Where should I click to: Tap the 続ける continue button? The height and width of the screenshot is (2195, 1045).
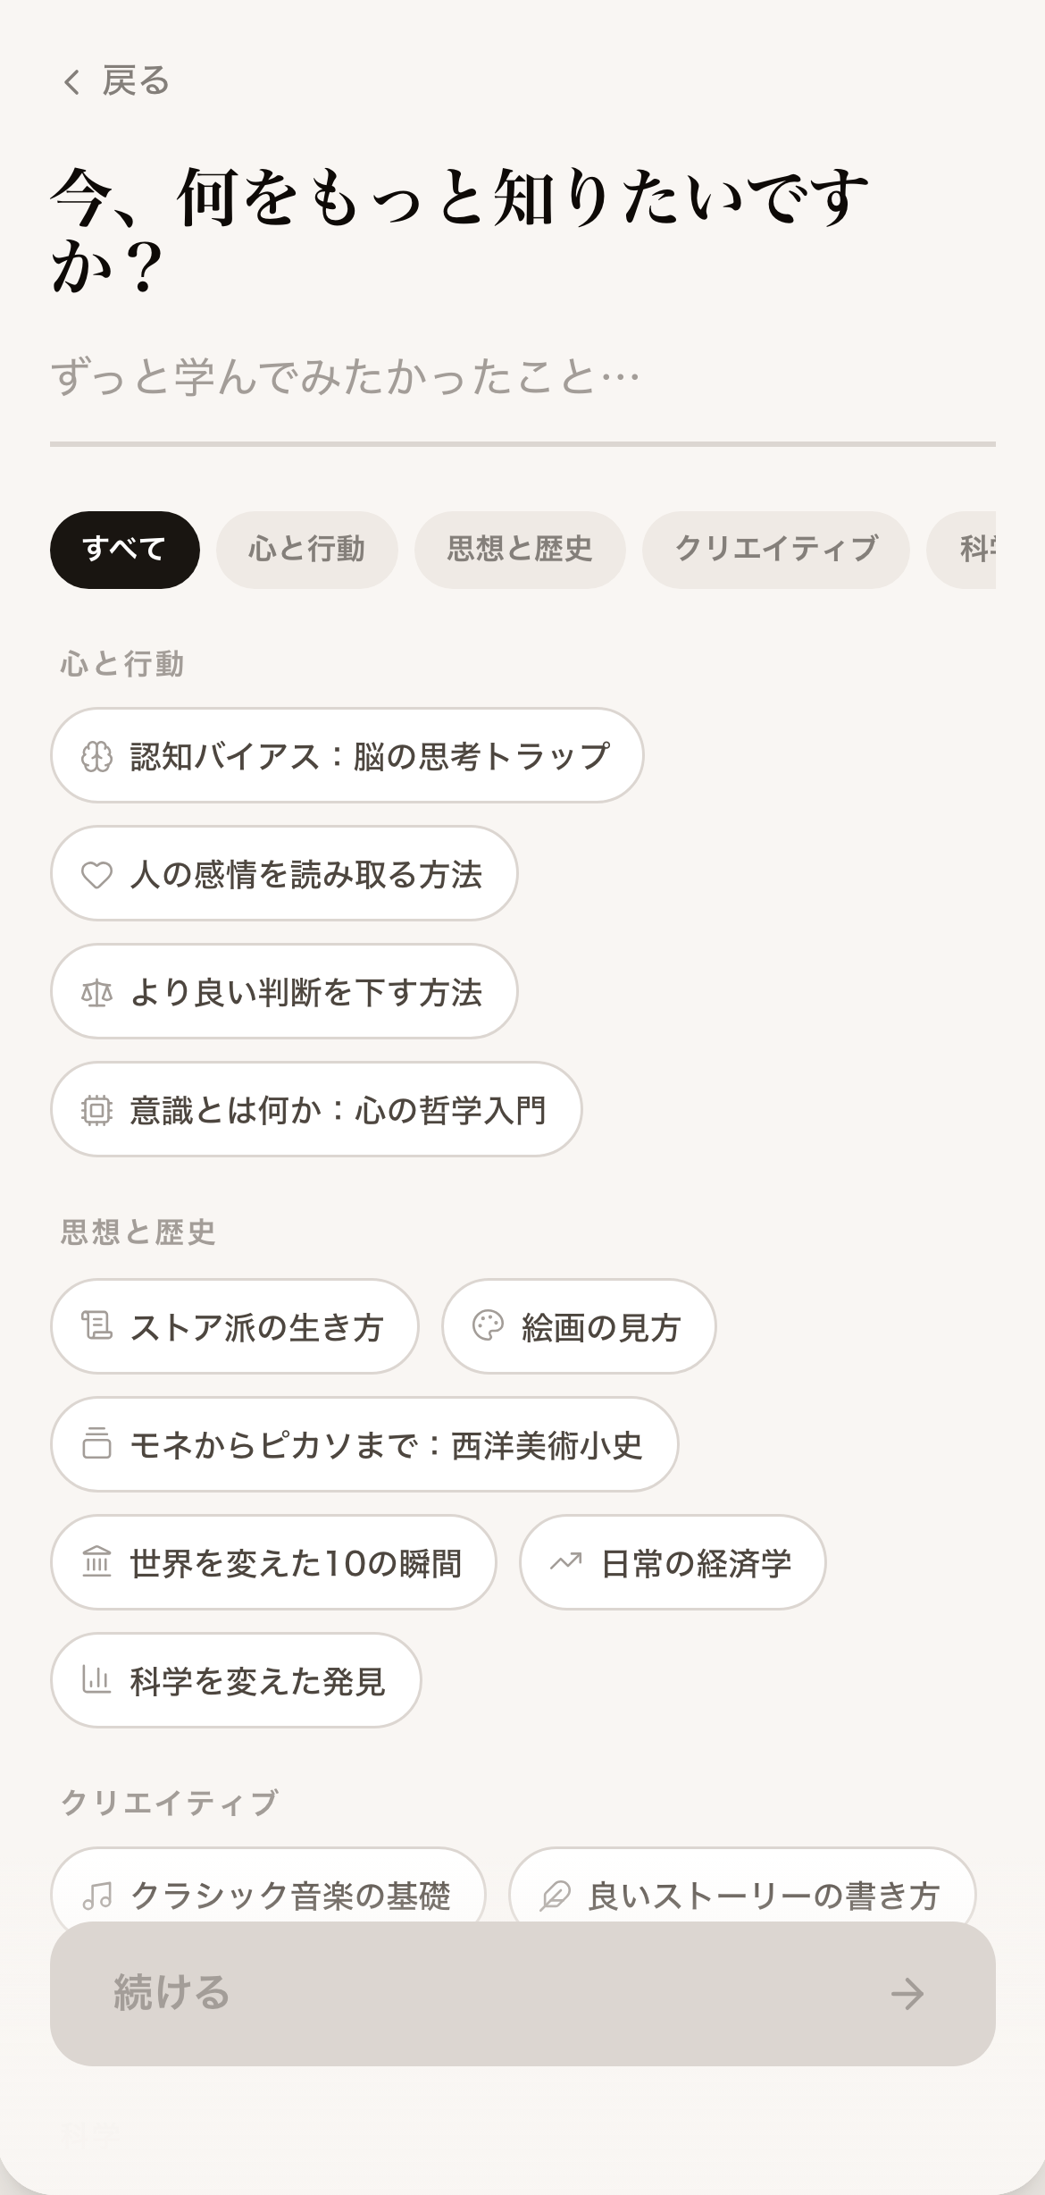coord(522,1993)
